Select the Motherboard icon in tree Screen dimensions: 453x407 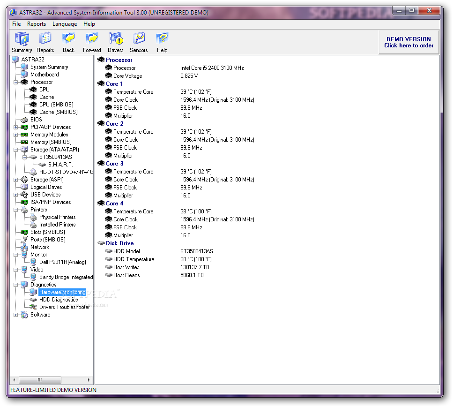click(24, 75)
